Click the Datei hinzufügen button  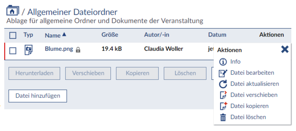pos(38,96)
